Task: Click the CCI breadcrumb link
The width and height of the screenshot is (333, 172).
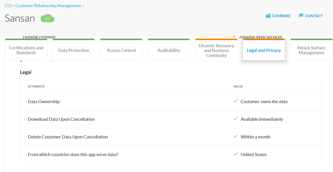Action: (8, 6)
